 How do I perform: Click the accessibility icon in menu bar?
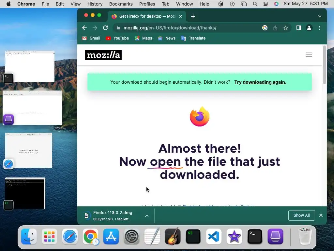point(232,4)
